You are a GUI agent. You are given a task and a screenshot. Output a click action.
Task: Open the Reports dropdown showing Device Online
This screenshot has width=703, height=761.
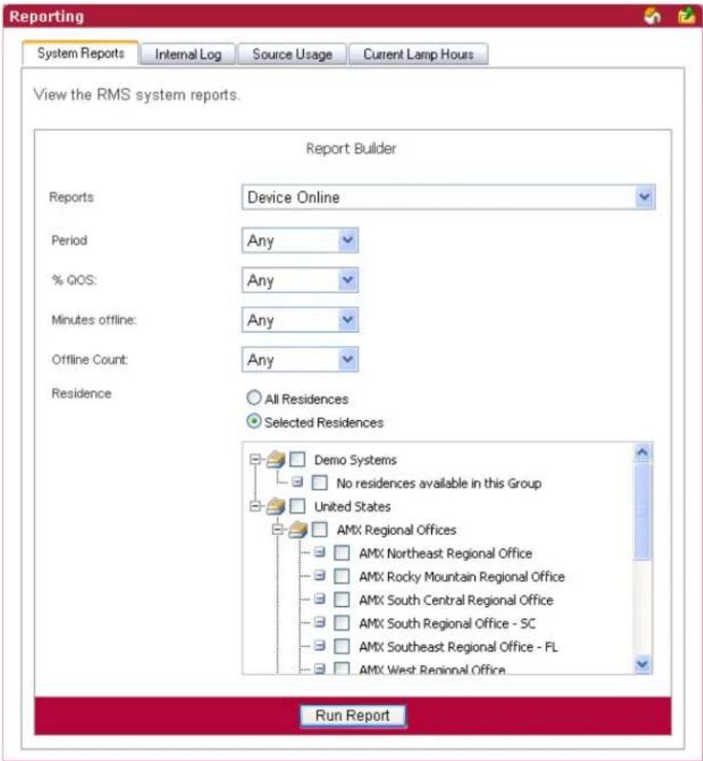(449, 197)
